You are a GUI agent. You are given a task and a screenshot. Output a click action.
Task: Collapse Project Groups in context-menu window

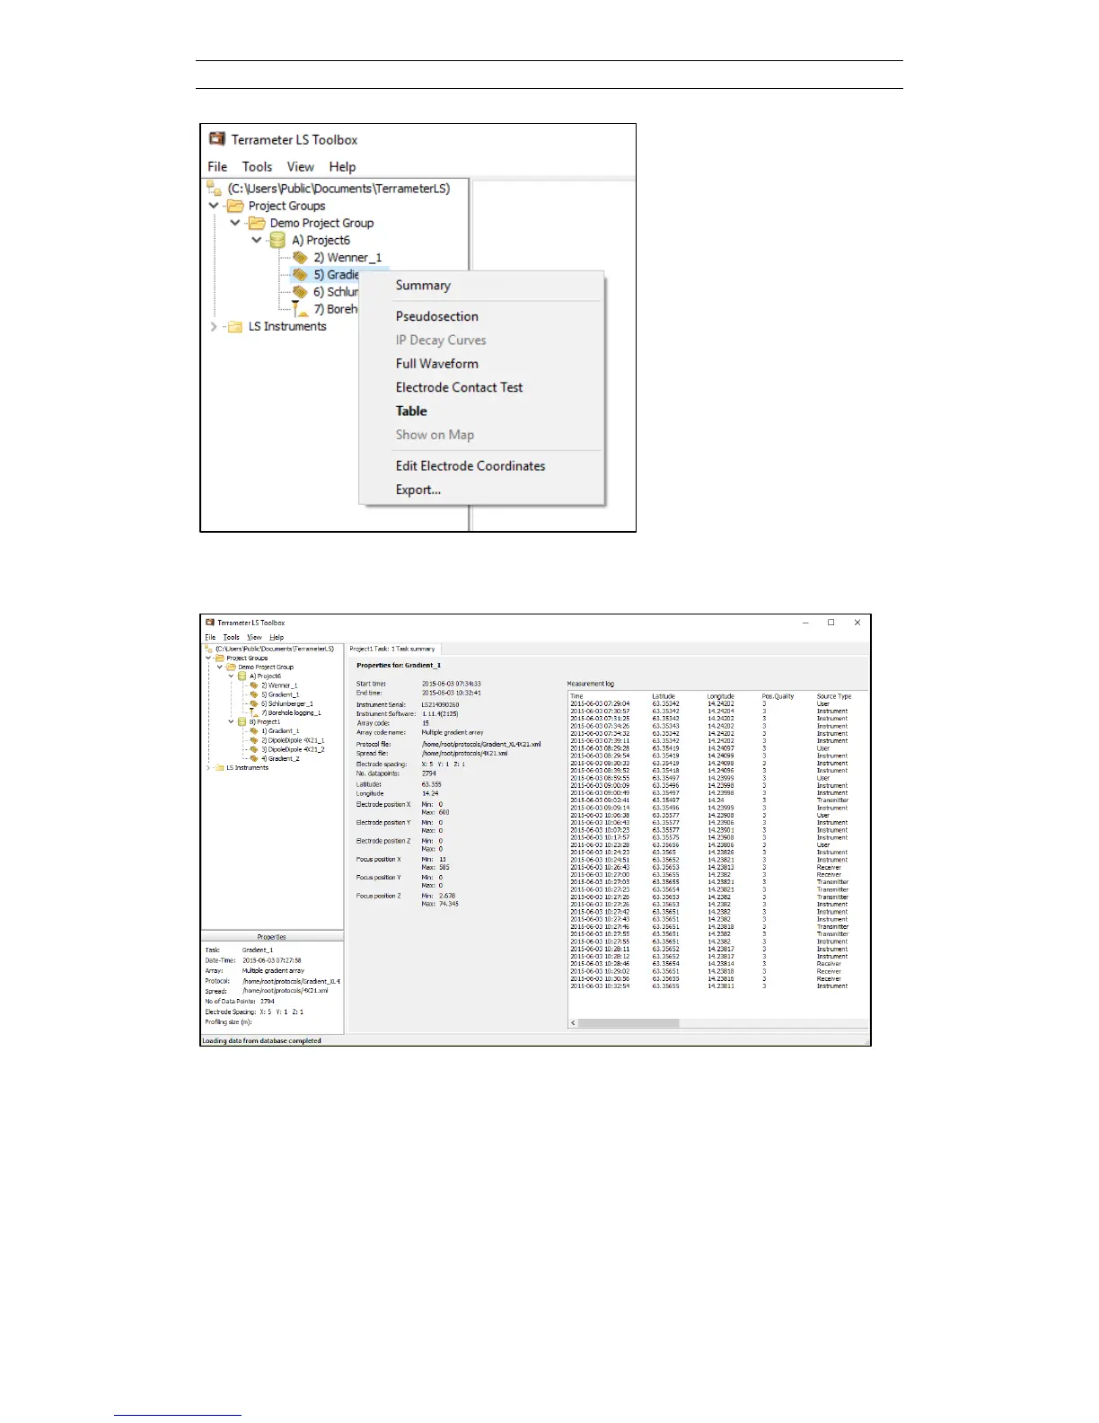pyautogui.click(x=214, y=206)
